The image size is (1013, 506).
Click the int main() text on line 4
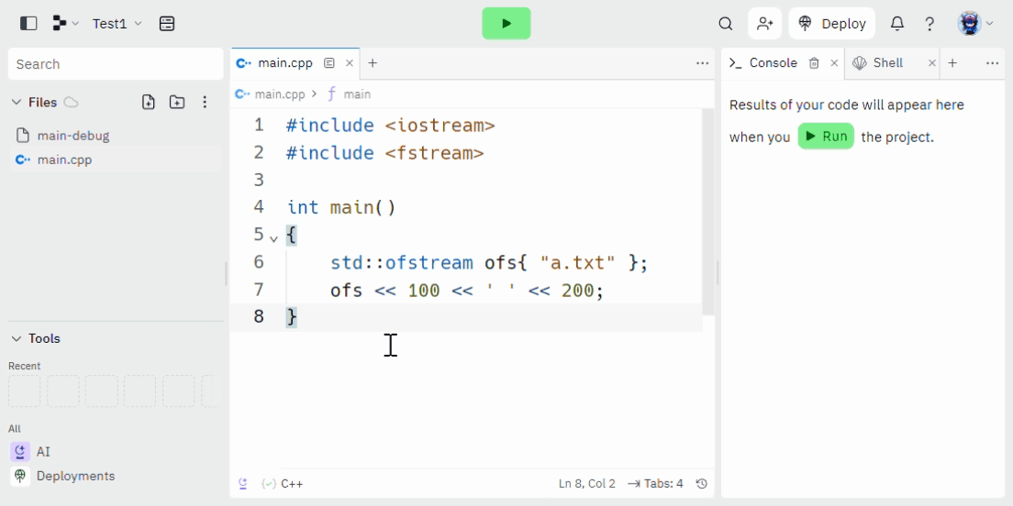tap(341, 207)
